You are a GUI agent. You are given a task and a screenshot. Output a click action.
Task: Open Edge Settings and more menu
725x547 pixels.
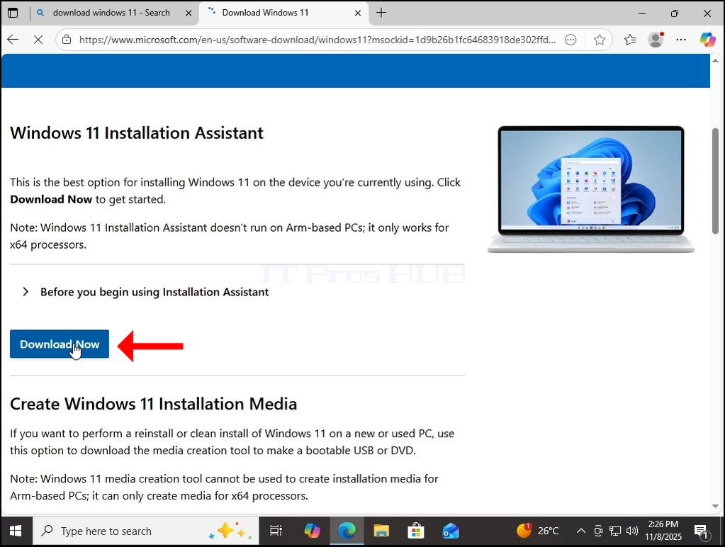681,40
